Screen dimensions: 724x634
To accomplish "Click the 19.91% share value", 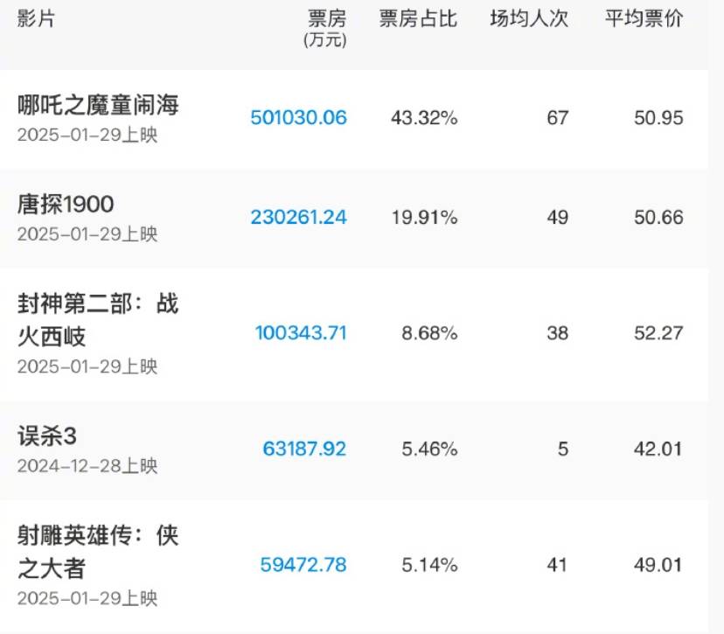I will point(425,217).
